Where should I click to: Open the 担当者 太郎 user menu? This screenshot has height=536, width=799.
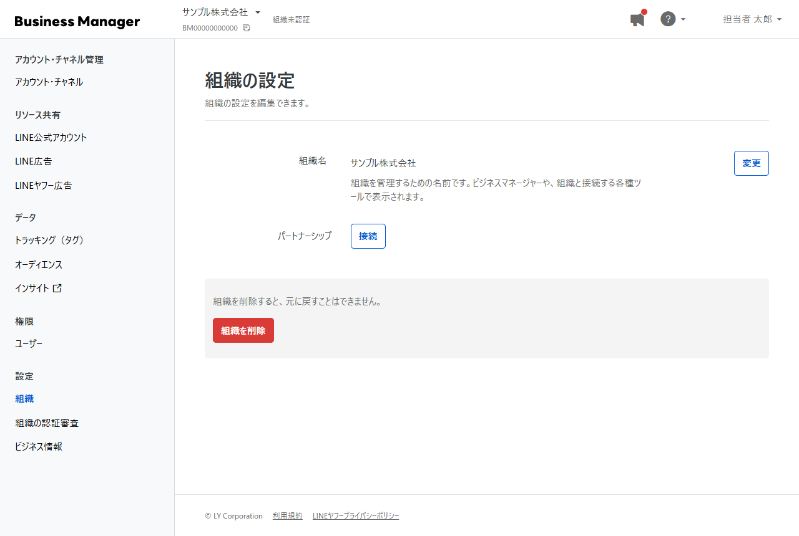pos(752,19)
